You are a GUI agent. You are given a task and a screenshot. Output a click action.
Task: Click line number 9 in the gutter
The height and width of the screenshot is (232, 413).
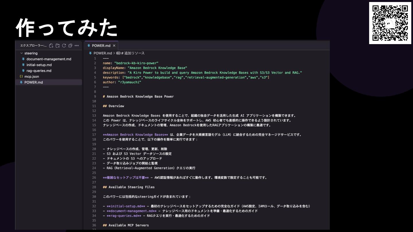[x=95, y=97]
